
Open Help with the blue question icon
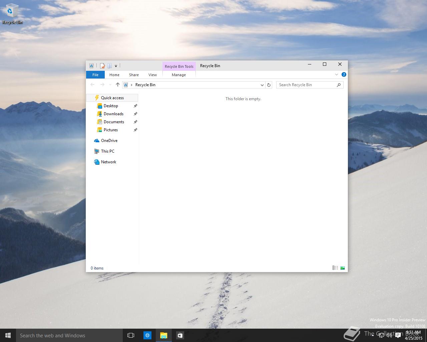(344, 74)
